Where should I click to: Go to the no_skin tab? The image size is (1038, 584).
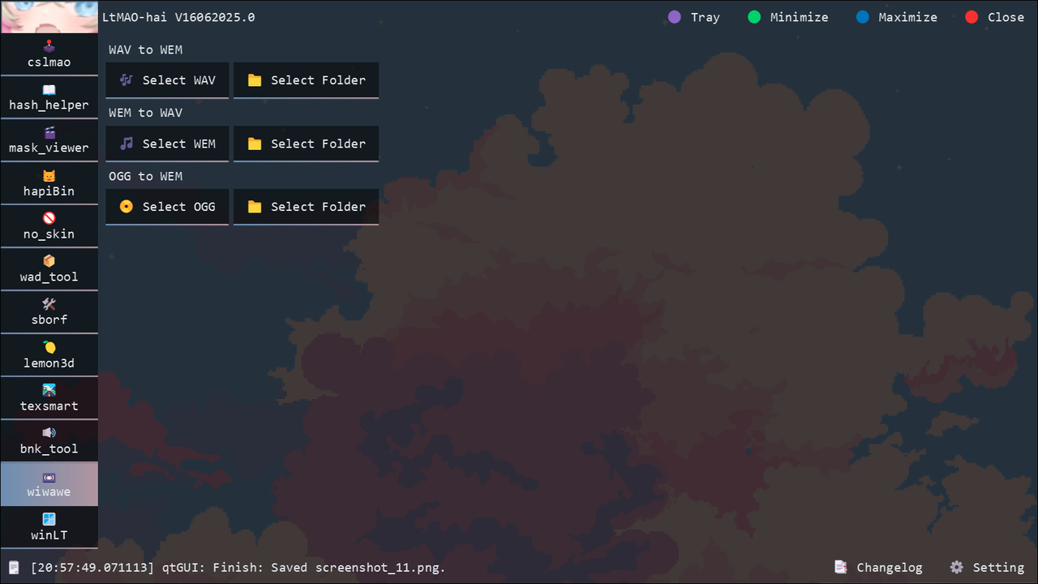pos(49,226)
